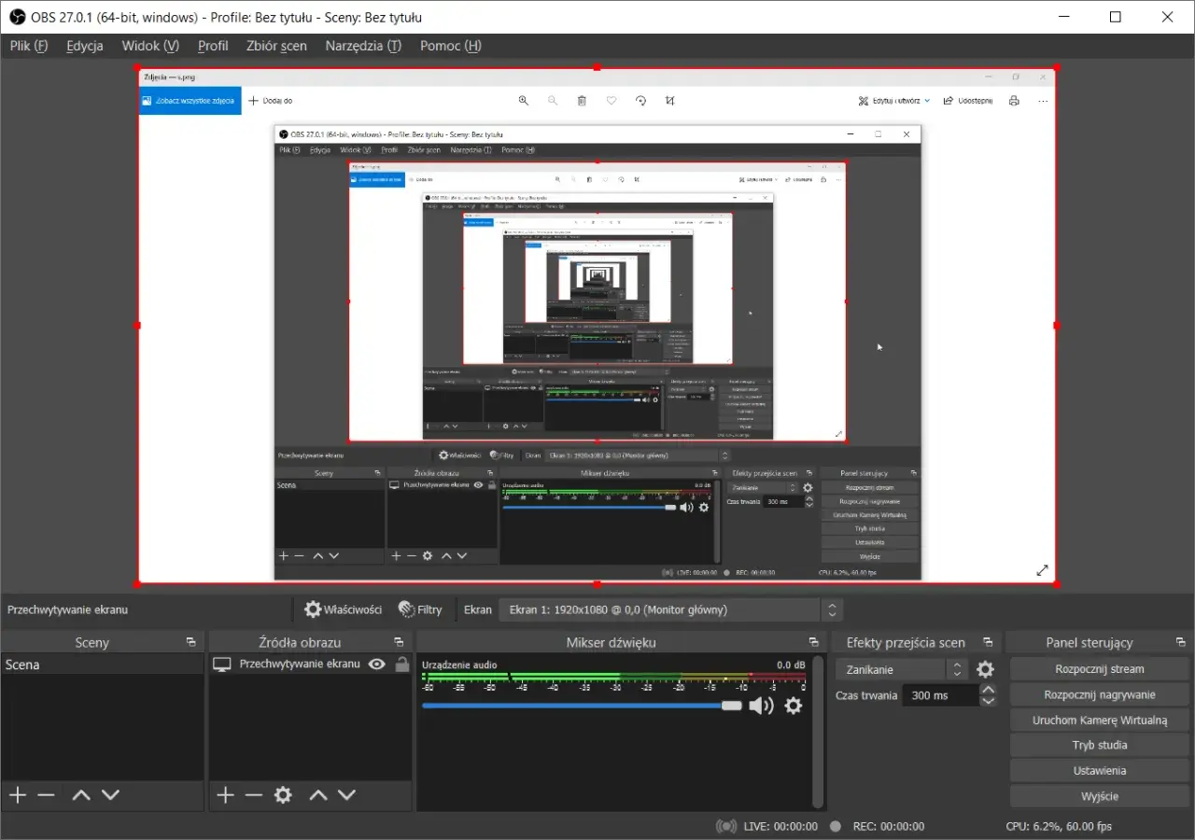Screen dimensions: 1195x840
Task: Click the rotate icon in the previewed Photos window
Action: point(640,101)
